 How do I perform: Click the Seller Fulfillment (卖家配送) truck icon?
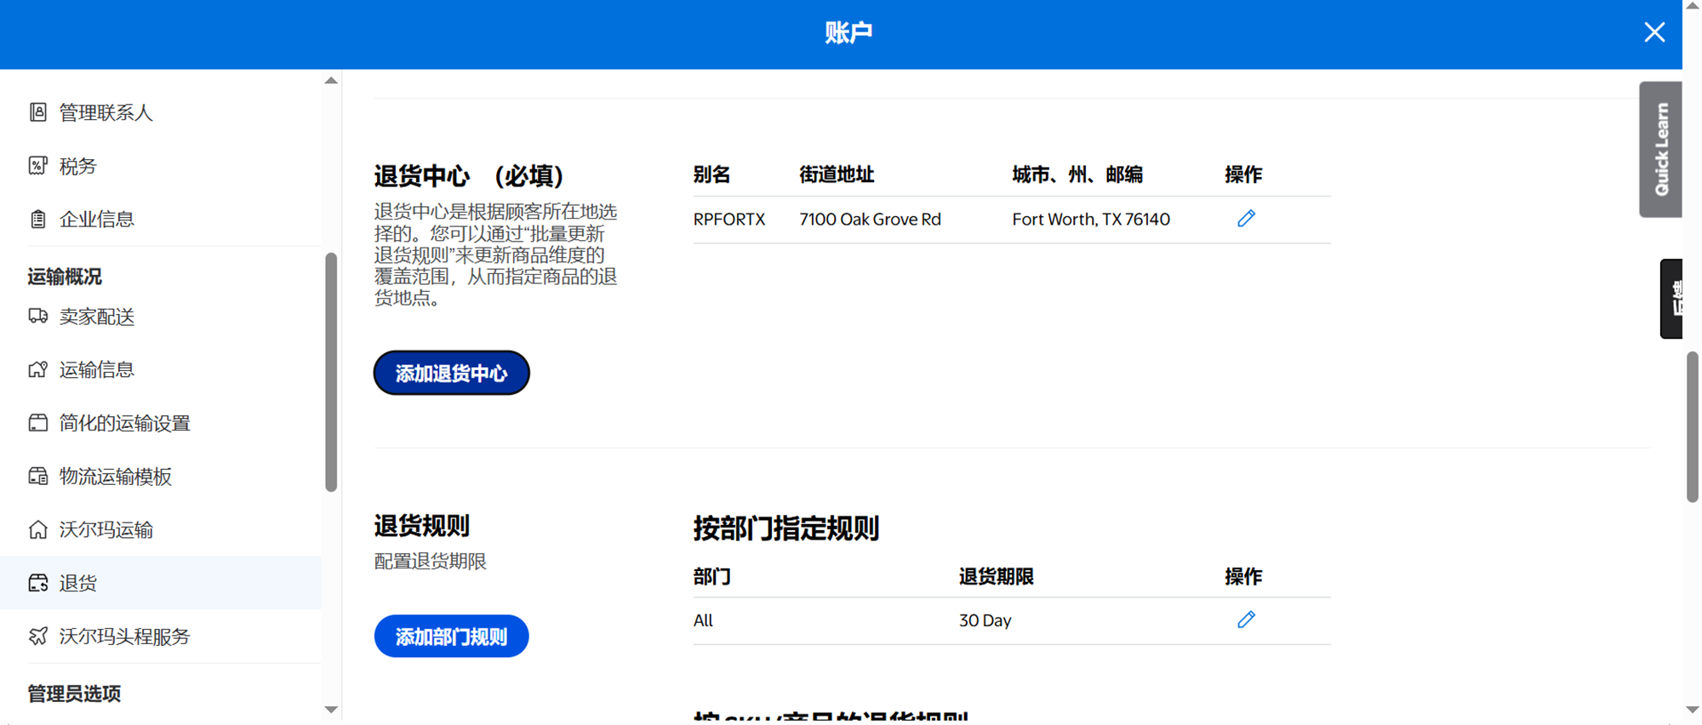(38, 317)
